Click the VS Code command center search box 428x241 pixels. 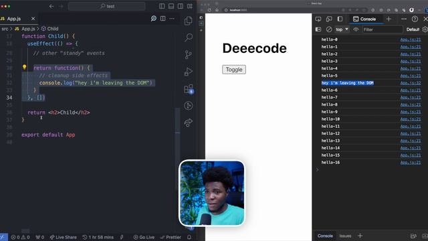click(107, 6)
